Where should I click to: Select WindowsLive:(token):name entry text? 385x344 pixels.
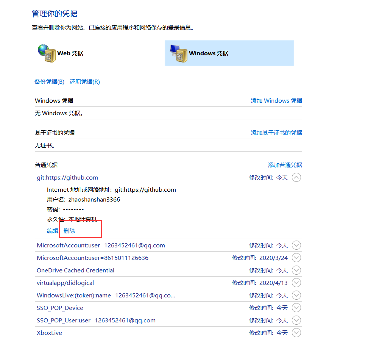(x=106, y=296)
